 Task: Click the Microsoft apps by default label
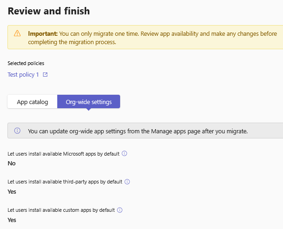click(x=63, y=154)
